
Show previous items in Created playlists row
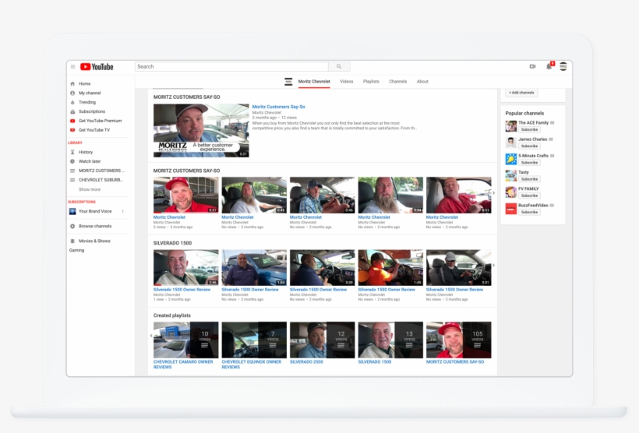click(x=150, y=336)
